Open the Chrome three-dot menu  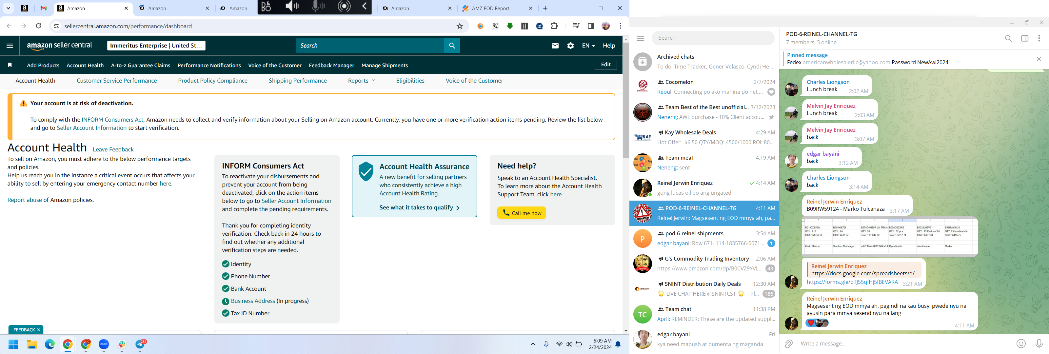(620, 26)
